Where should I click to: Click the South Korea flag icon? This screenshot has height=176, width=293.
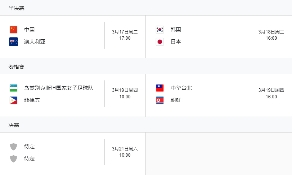pyautogui.click(x=160, y=30)
